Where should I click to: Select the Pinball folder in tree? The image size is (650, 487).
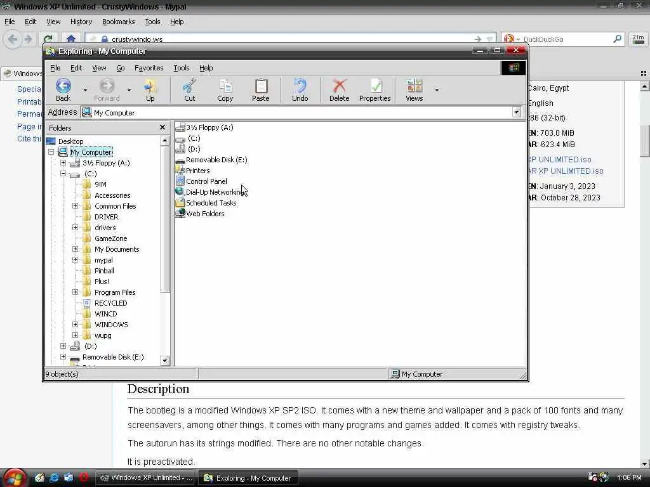104,271
